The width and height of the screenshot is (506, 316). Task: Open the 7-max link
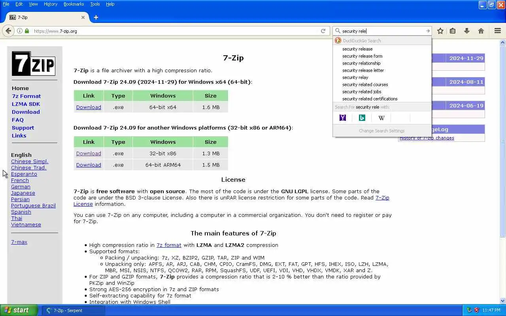click(x=19, y=242)
